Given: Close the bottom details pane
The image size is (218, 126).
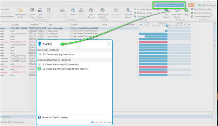Looking at the screenshot, I should pyautogui.click(x=212, y=114).
